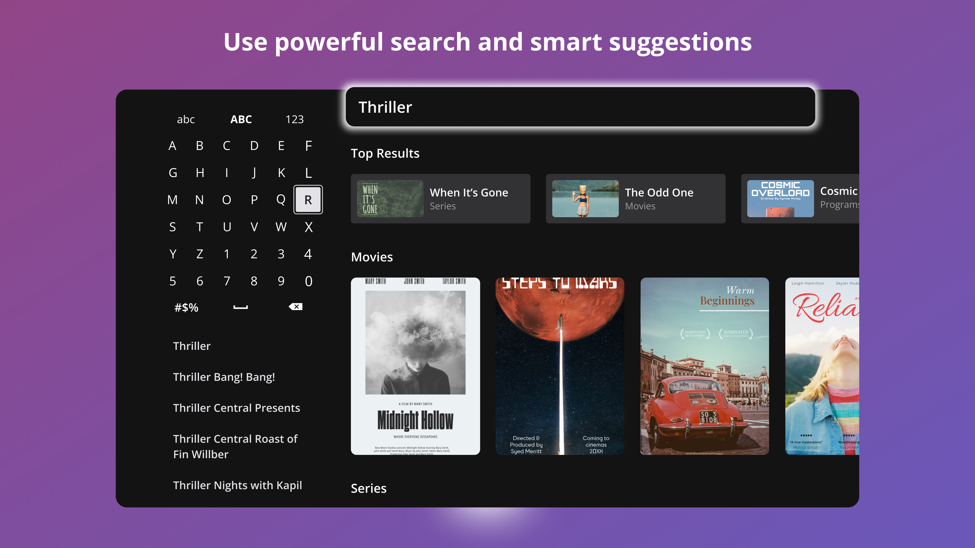Viewport: 975px width, 548px height.
Task: Tap the letter F key
Action: pos(308,146)
